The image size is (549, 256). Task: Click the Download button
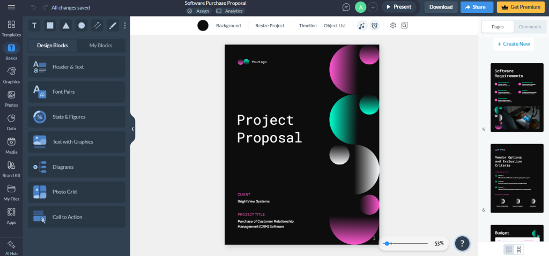(441, 7)
